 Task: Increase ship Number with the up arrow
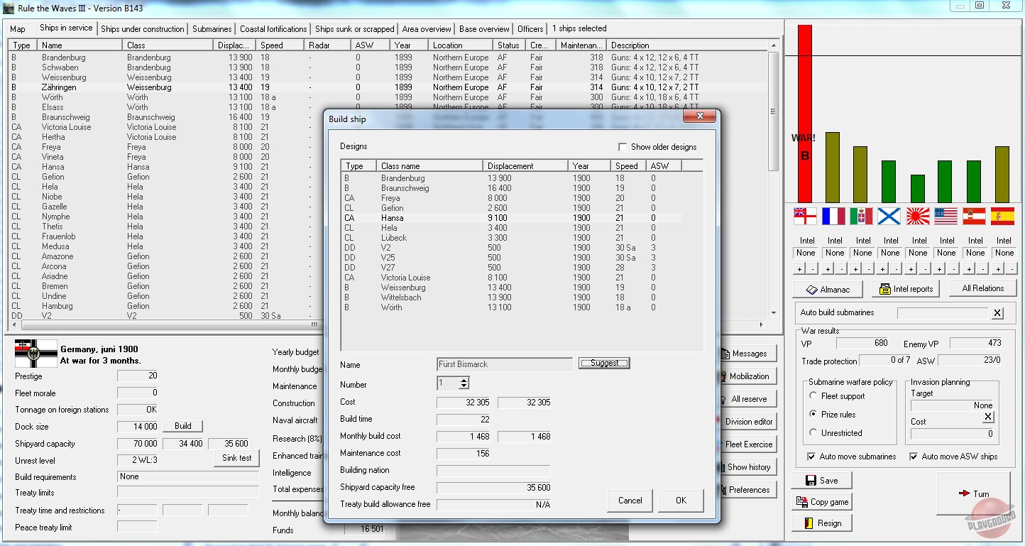pos(464,381)
